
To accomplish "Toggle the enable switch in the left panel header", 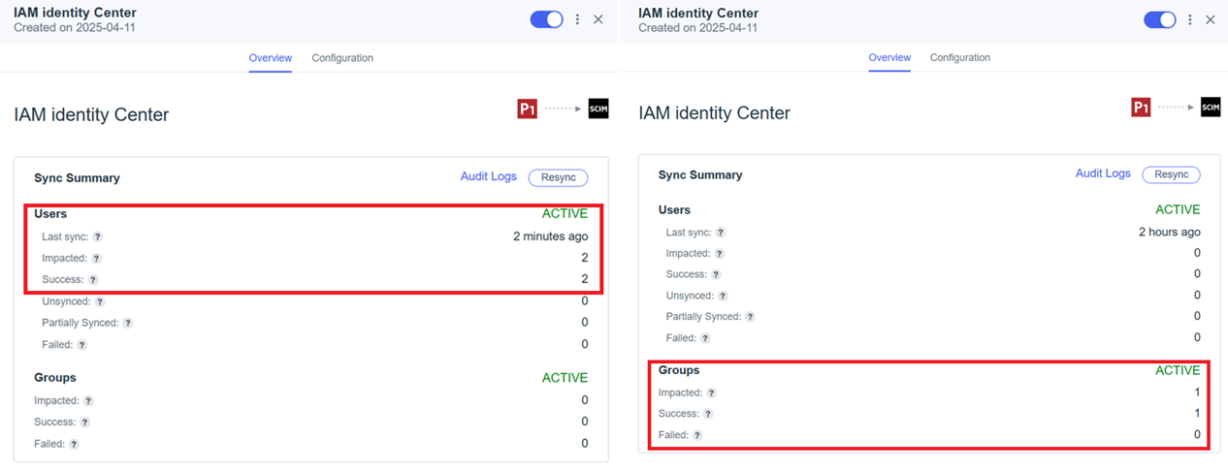I will click(x=546, y=19).
